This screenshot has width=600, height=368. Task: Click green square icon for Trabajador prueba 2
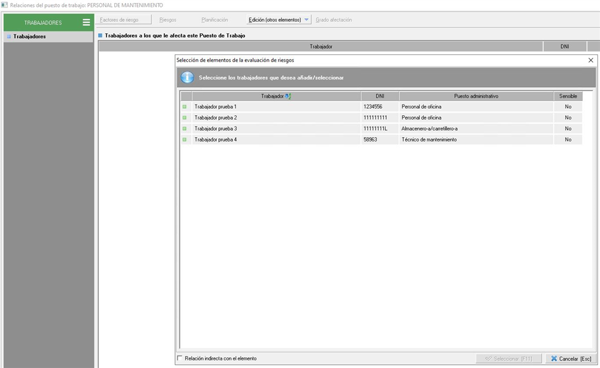click(184, 118)
